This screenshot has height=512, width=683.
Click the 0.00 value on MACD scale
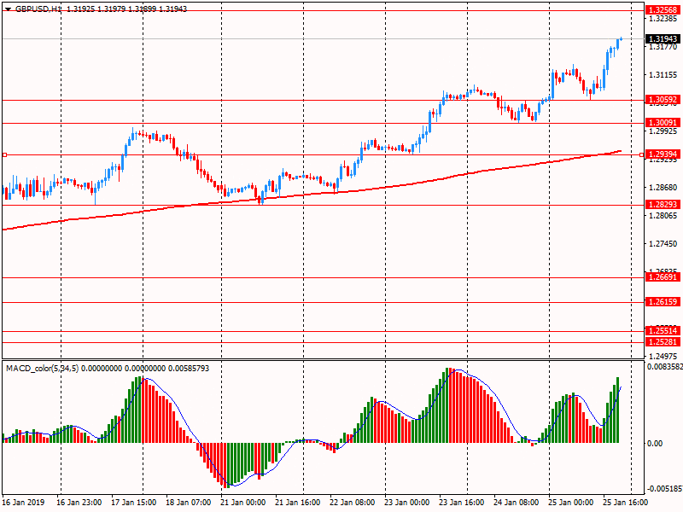655,443
